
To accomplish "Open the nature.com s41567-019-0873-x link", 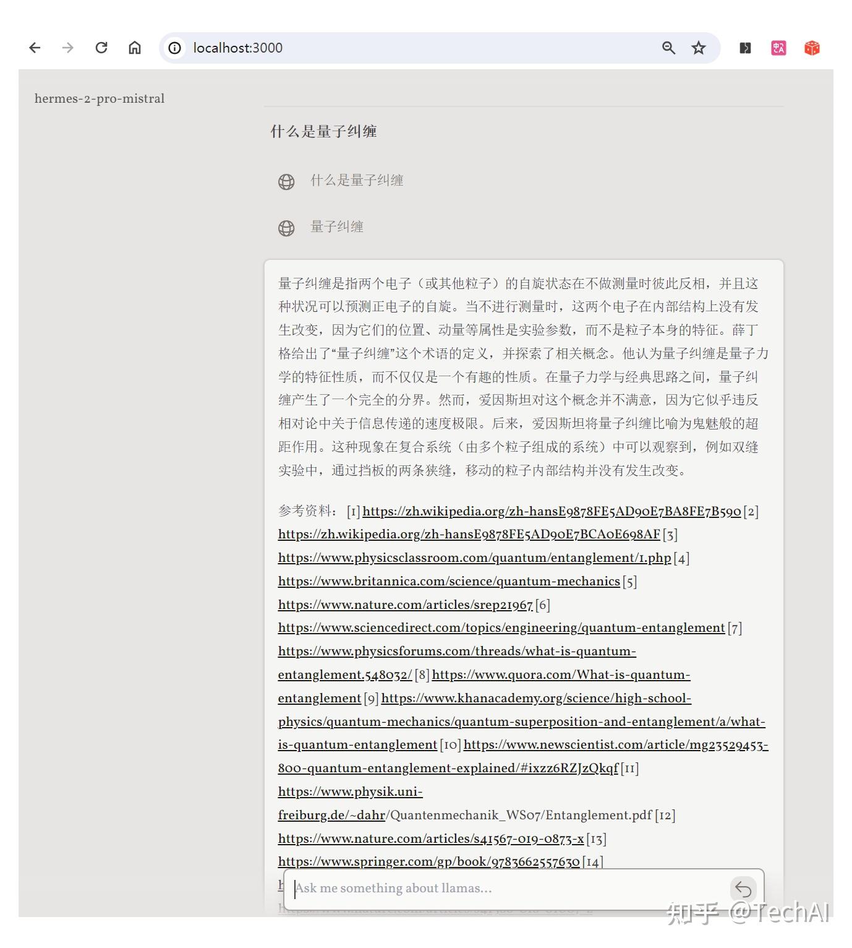I will (x=431, y=838).
